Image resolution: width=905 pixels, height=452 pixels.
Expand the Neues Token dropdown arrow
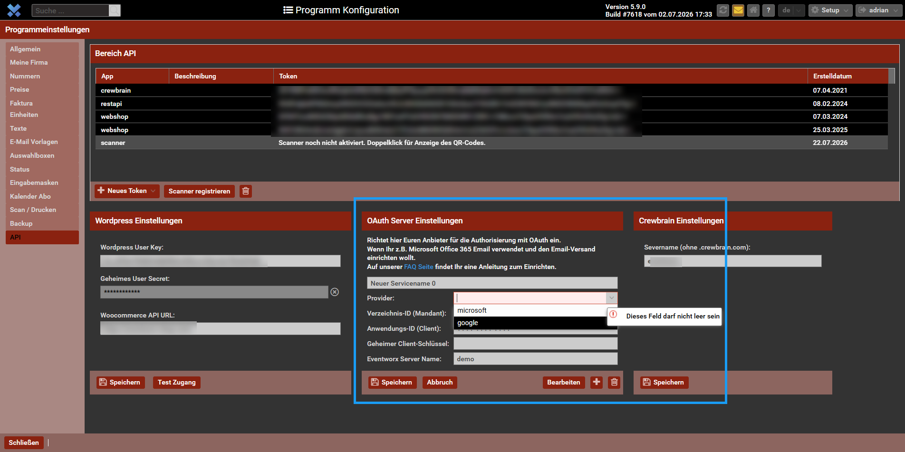click(x=153, y=191)
